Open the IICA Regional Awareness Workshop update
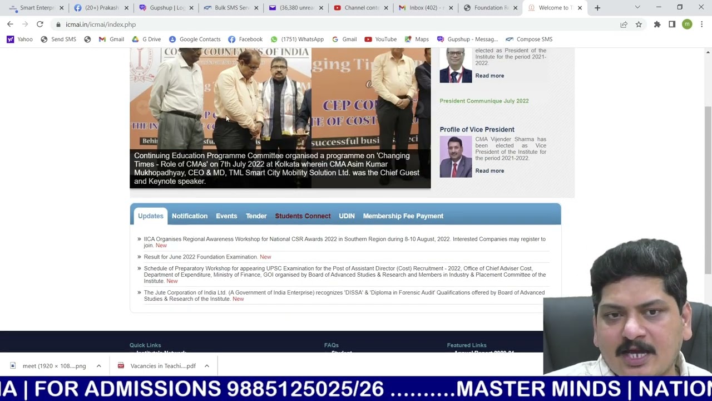This screenshot has width=712, height=401. pyautogui.click(x=345, y=242)
